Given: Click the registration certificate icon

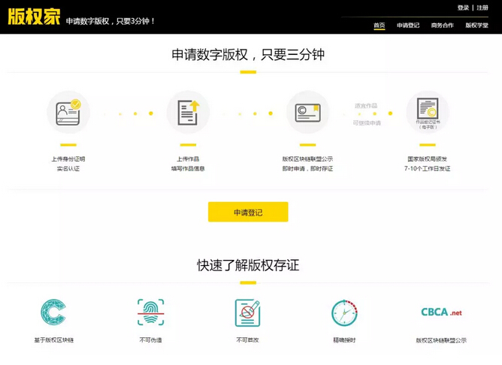Looking at the screenshot, I should [427, 113].
